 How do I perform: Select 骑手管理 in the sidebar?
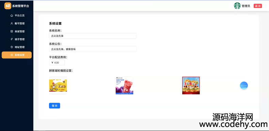coord(17,39)
